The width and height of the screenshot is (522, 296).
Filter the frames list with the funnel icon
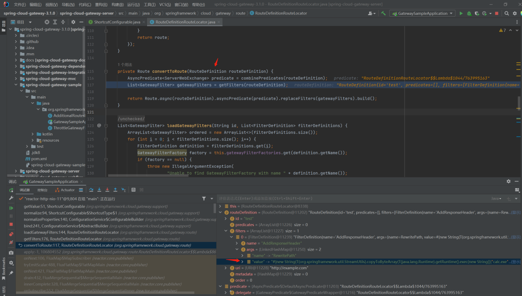coord(204,199)
